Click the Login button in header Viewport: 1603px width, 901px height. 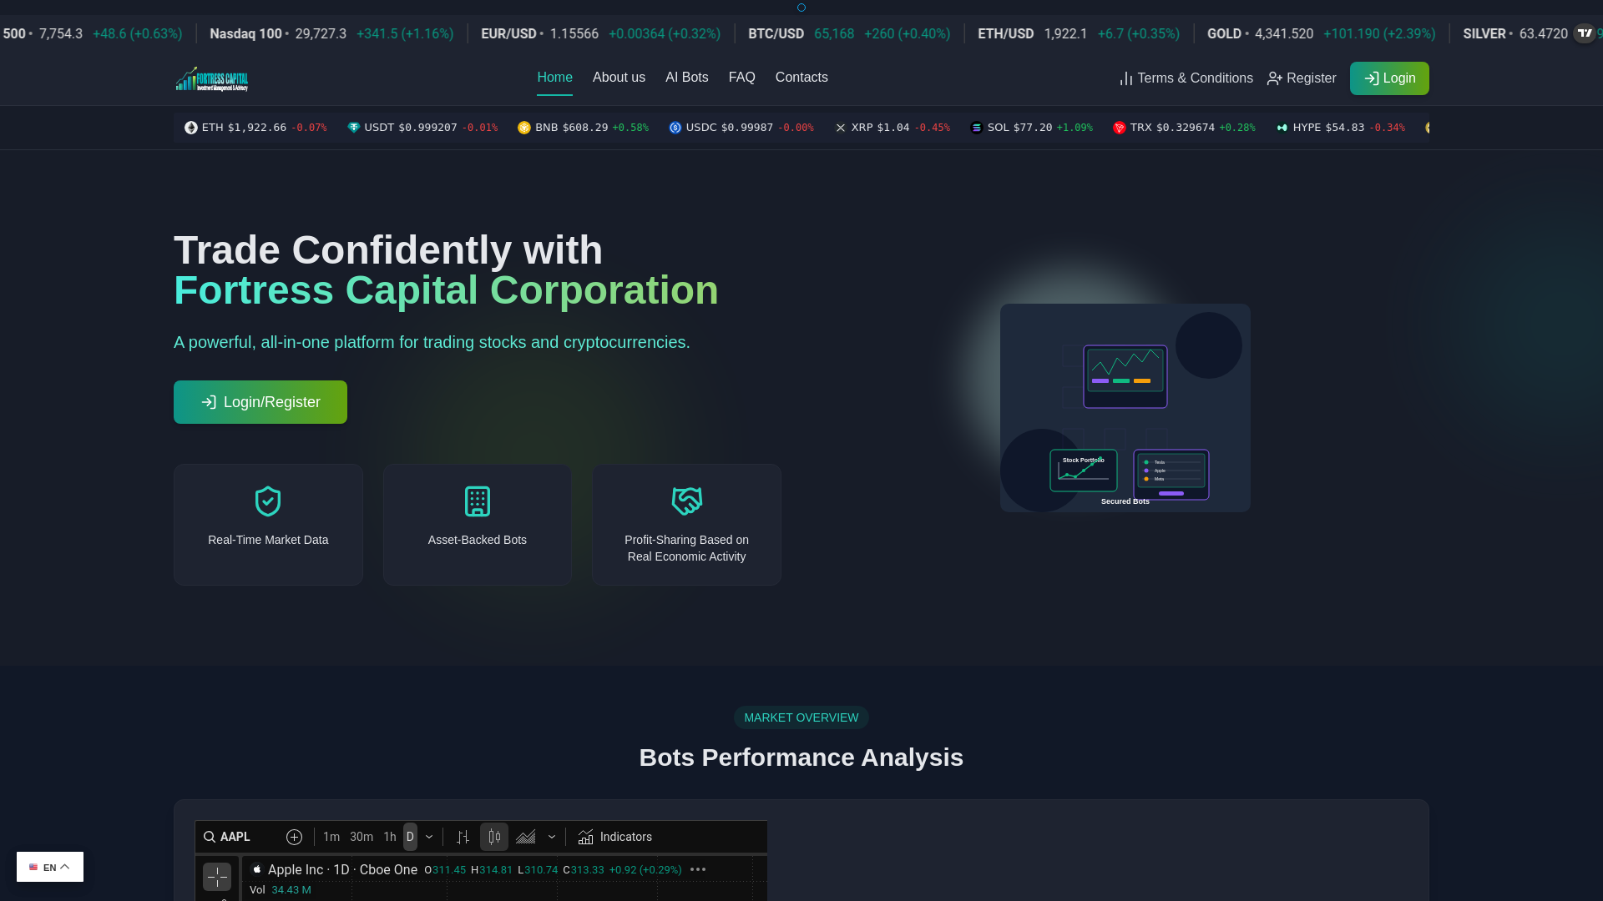pos(1389,78)
